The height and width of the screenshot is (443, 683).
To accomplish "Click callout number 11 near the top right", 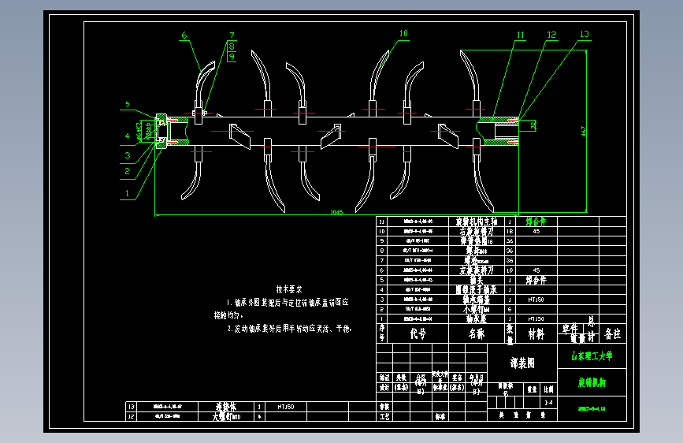I will point(521,35).
